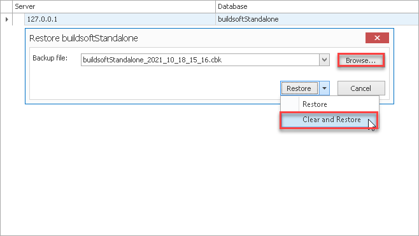Choose the Restore entry in dropdown menu
The image size is (419, 236).
(330, 104)
